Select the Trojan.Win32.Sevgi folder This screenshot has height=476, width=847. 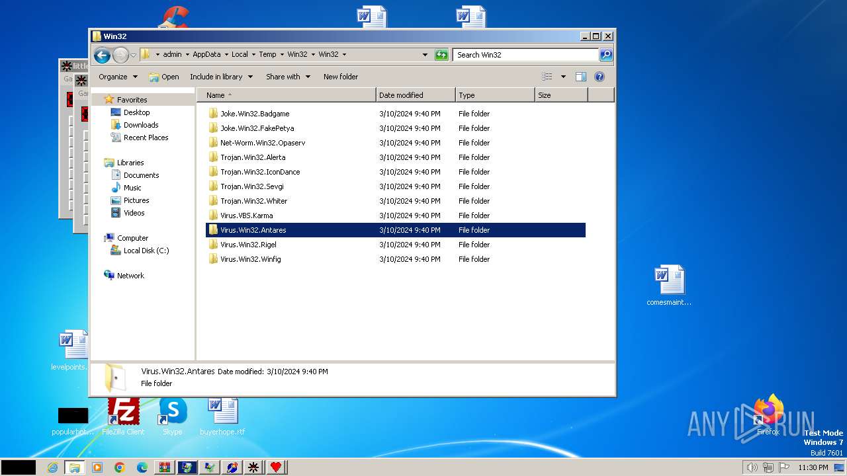pyautogui.click(x=252, y=186)
